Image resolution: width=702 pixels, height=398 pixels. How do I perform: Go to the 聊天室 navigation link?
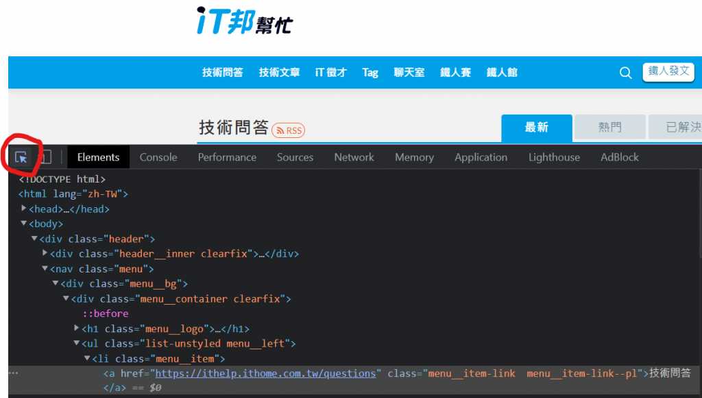click(409, 73)
